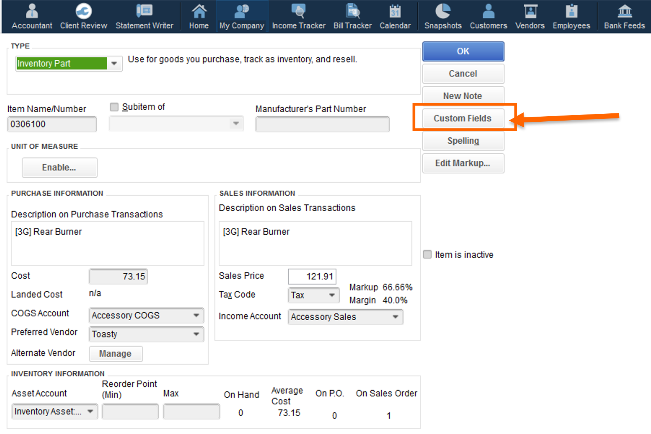Go to Home via house icon
This screenshot has height=434, width=651.
[199, 16]
